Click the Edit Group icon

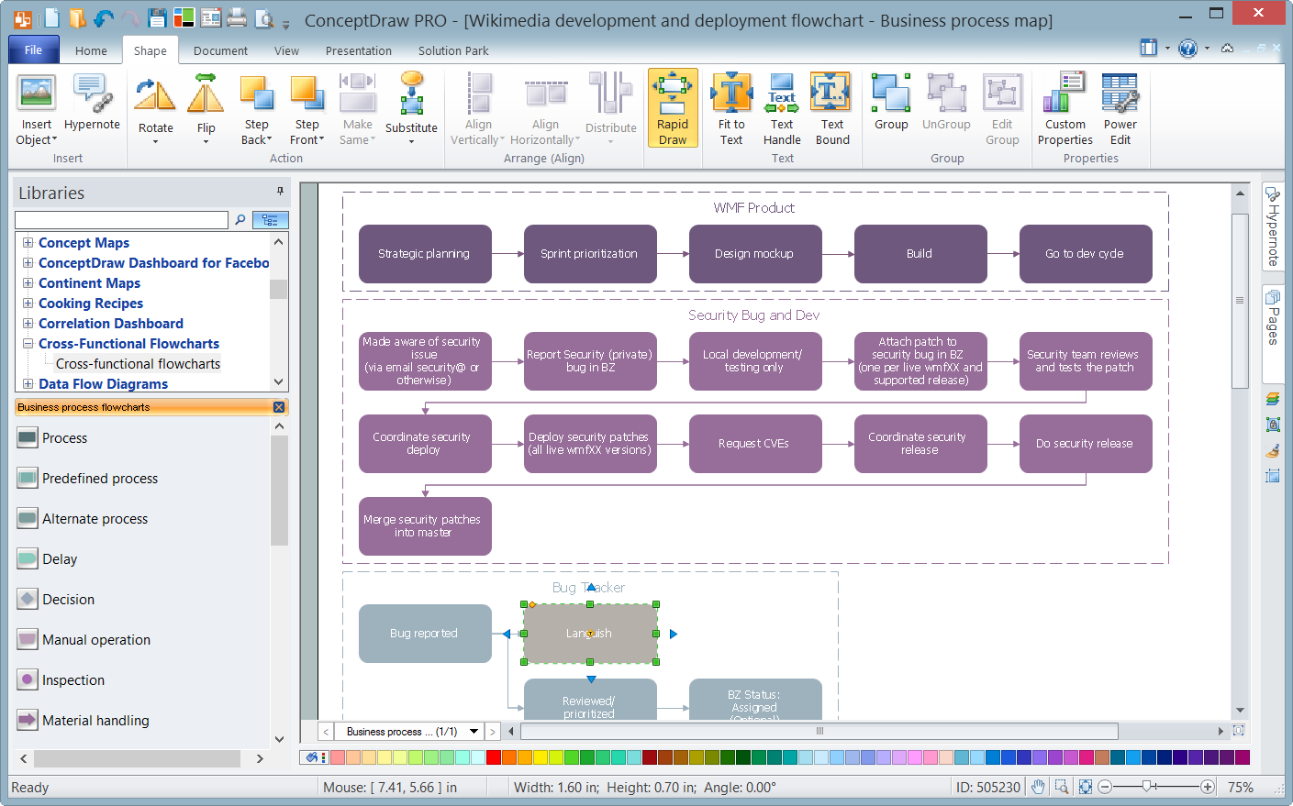[x=1002, y=93]
